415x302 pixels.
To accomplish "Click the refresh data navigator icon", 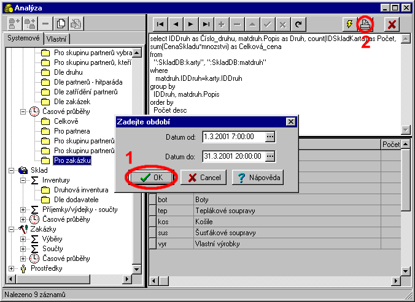I will 298,24.
